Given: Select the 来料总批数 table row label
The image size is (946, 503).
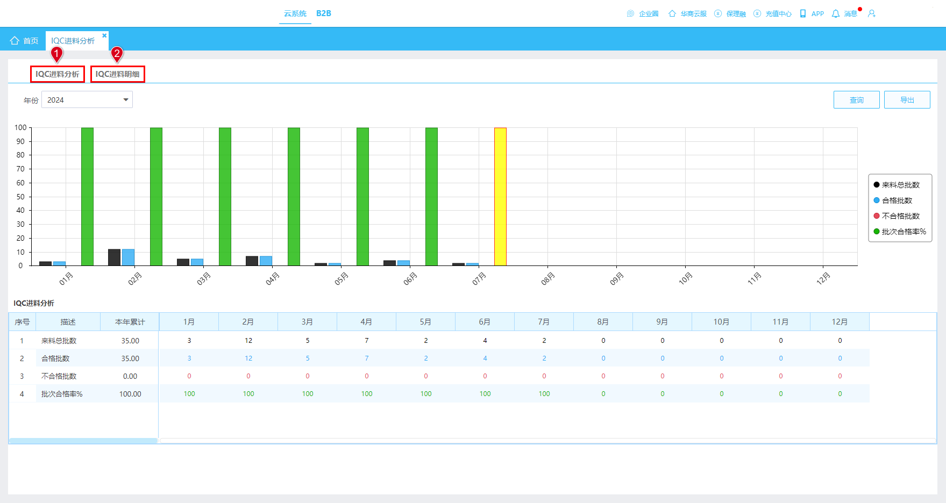Looking at the screenshot, I should (x=59, y=341).
